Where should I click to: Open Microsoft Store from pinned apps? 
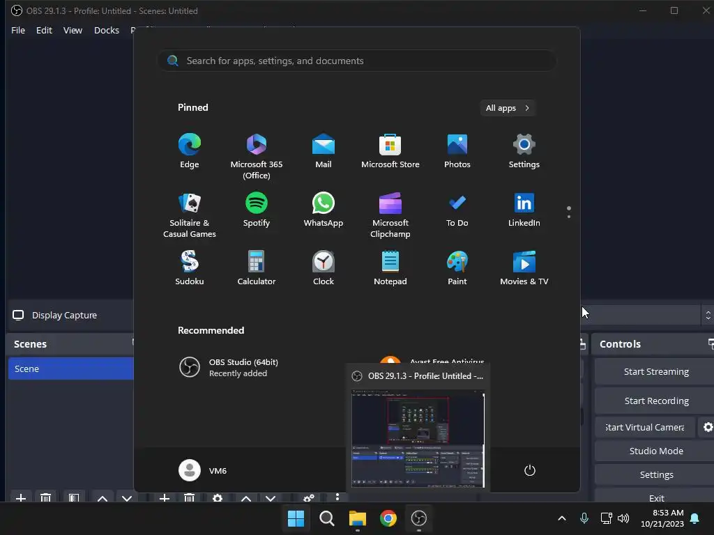click(x=390, y=151)
